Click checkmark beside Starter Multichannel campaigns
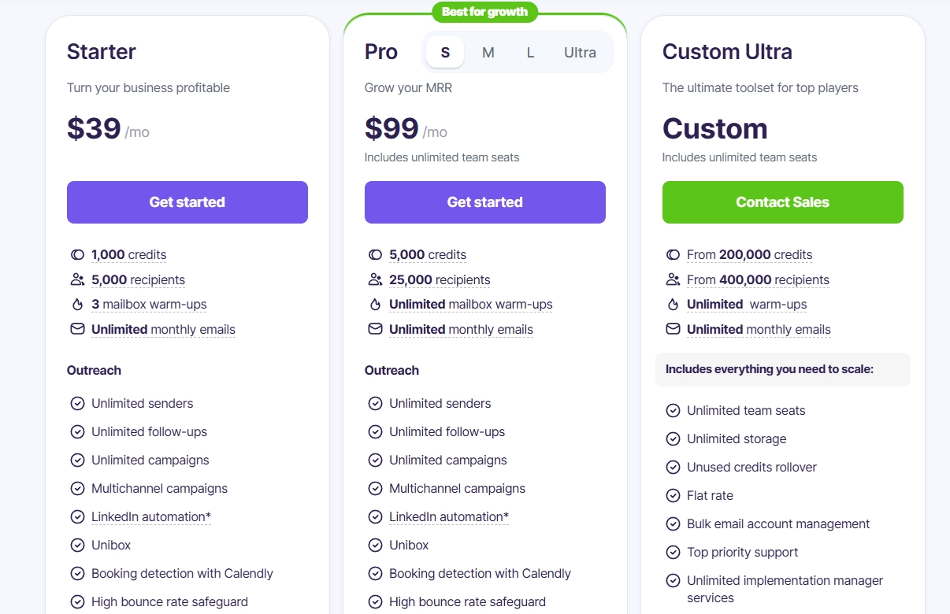Viewport: 950px width, 614px height. 77,488
